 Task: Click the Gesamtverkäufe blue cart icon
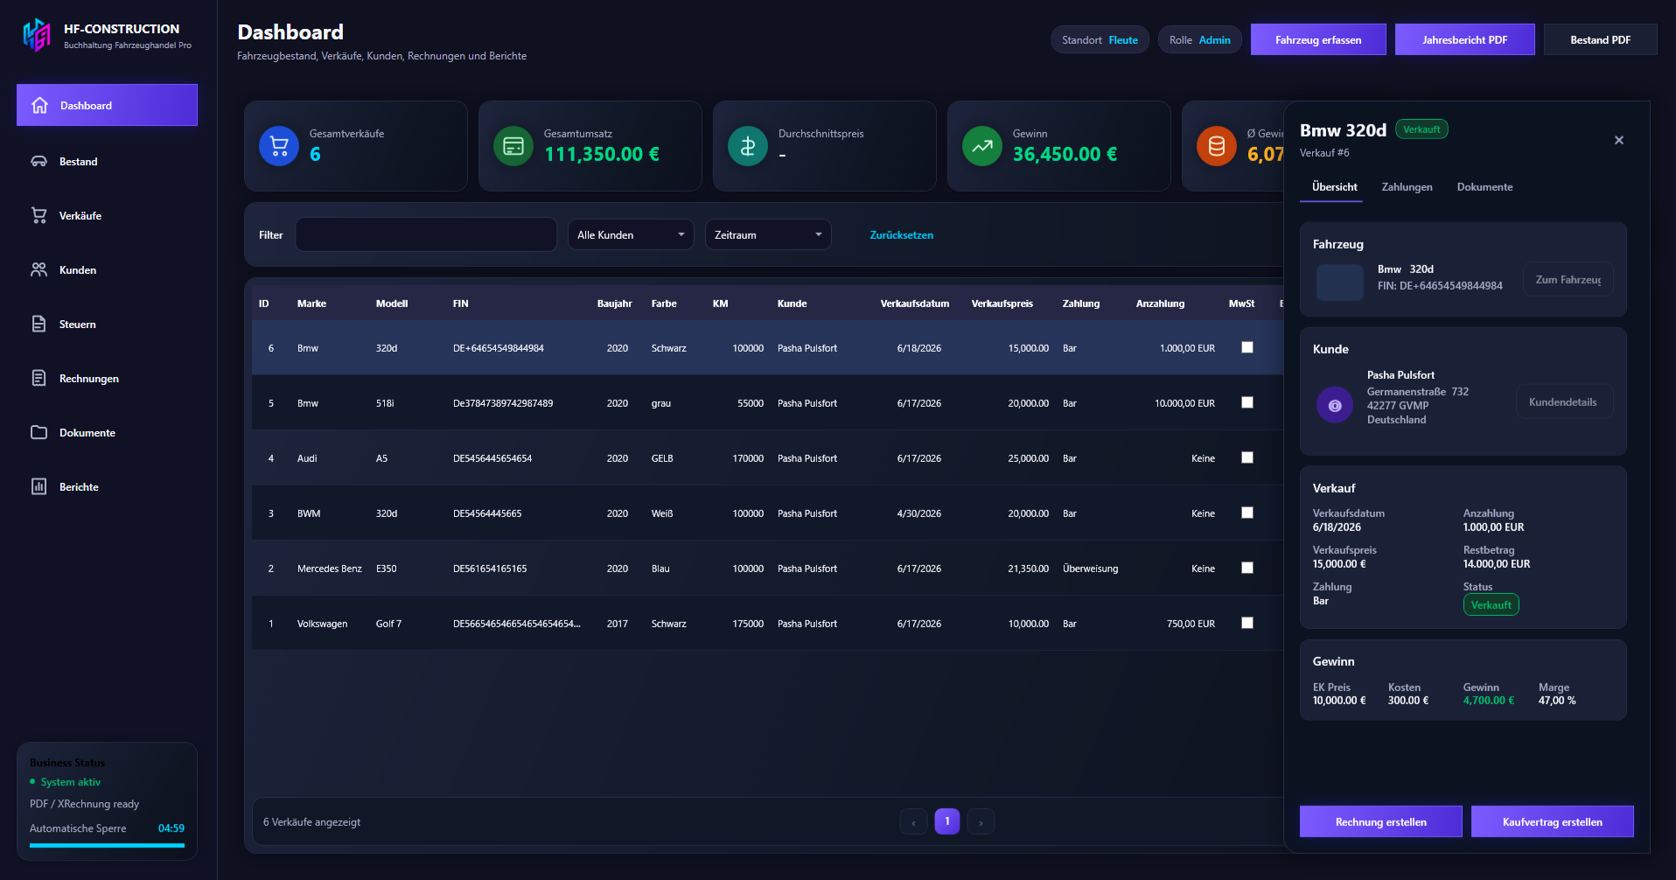[x=279, y=146]
